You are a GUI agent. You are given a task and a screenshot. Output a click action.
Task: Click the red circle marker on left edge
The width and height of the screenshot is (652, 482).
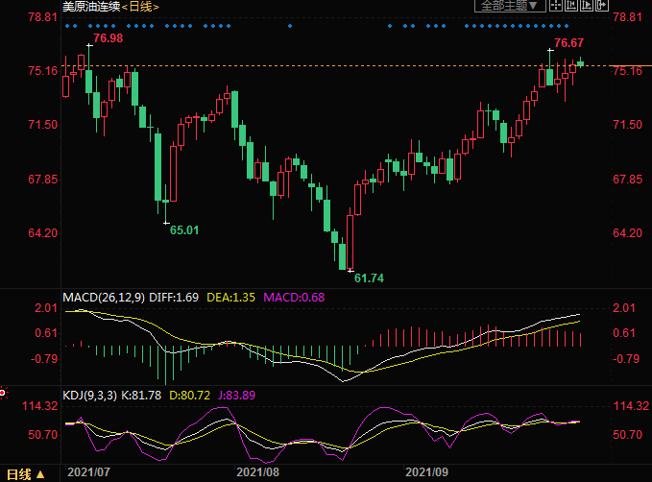pyautogui.click(x=3, y=392)
